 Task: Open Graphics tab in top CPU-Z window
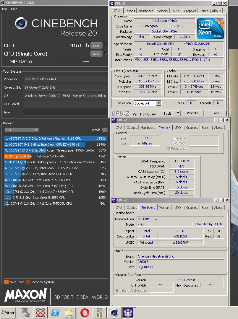pos(190,11)
